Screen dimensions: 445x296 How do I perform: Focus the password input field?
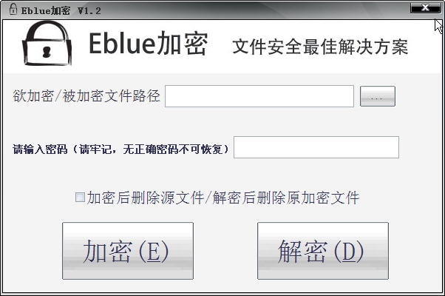[x=316, y=147]
